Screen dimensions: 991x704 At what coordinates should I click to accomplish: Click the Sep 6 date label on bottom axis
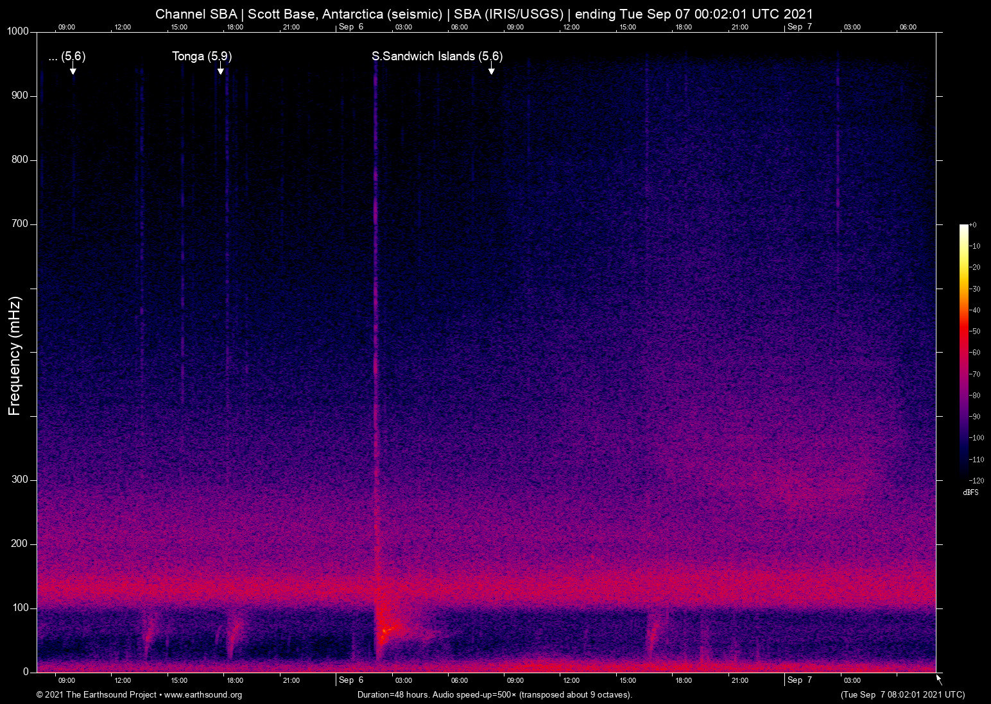[352, 680]
